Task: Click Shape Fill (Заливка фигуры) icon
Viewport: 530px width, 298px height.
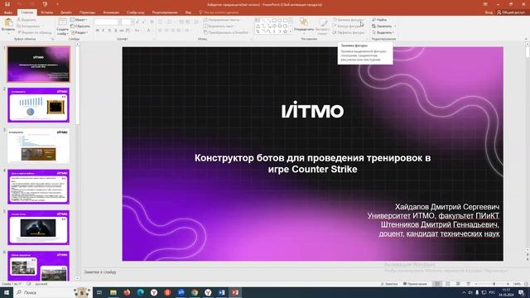Action: pos(335,20)
